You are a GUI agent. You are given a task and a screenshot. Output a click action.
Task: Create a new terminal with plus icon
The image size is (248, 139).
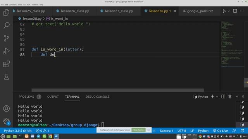212,97
